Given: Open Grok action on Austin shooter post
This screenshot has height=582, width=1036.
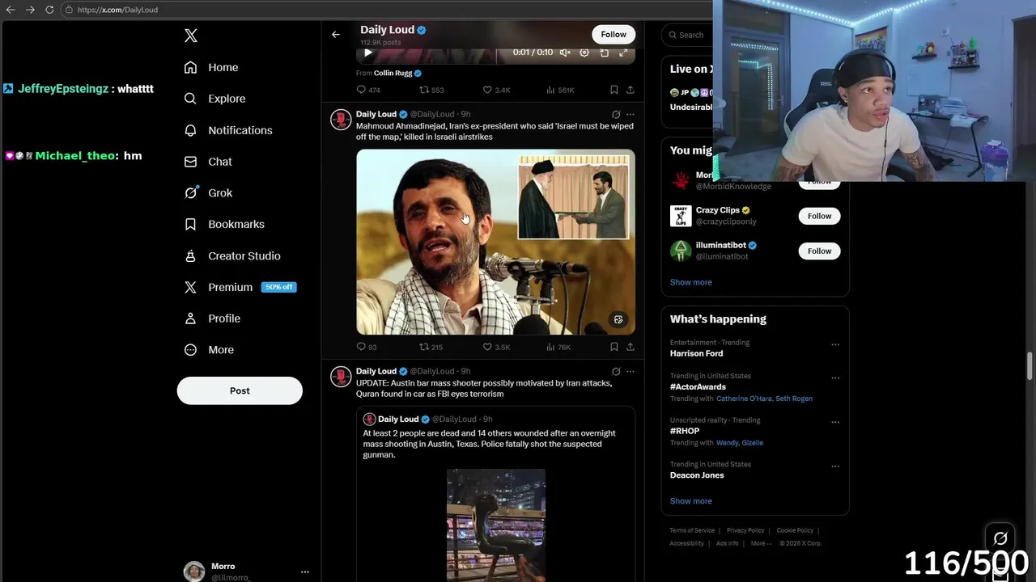Looking at the screenshot, I should click(x=616, y=371).
